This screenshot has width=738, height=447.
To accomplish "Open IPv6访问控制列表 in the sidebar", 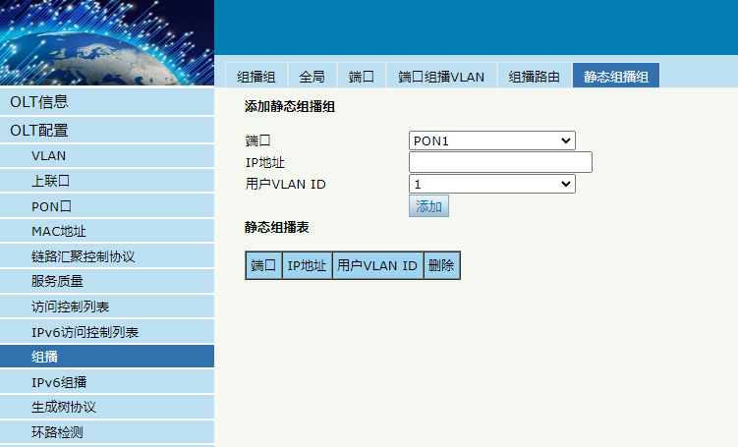I will [x=107, y=332].
